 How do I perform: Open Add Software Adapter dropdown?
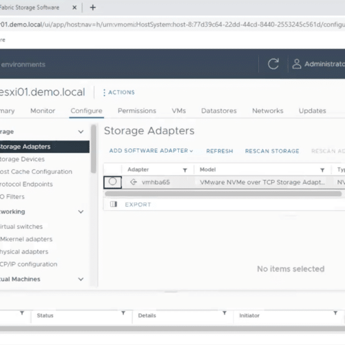point(151,151)
